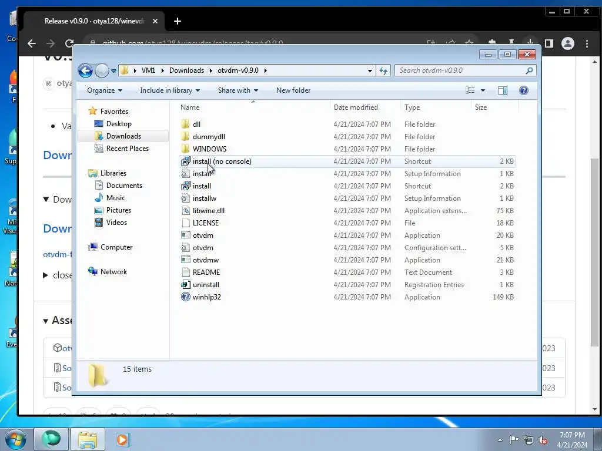This screenshot has height=451, width=602.
Task: Select the winhlp32 application icon
Action: (185, 297)
